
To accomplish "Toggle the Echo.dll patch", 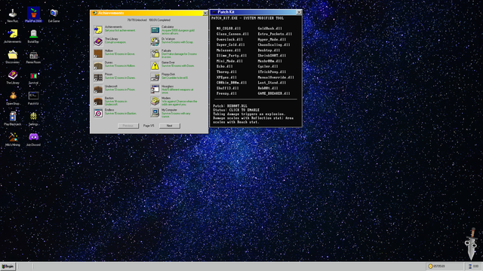I will click(x=225, y=66).
